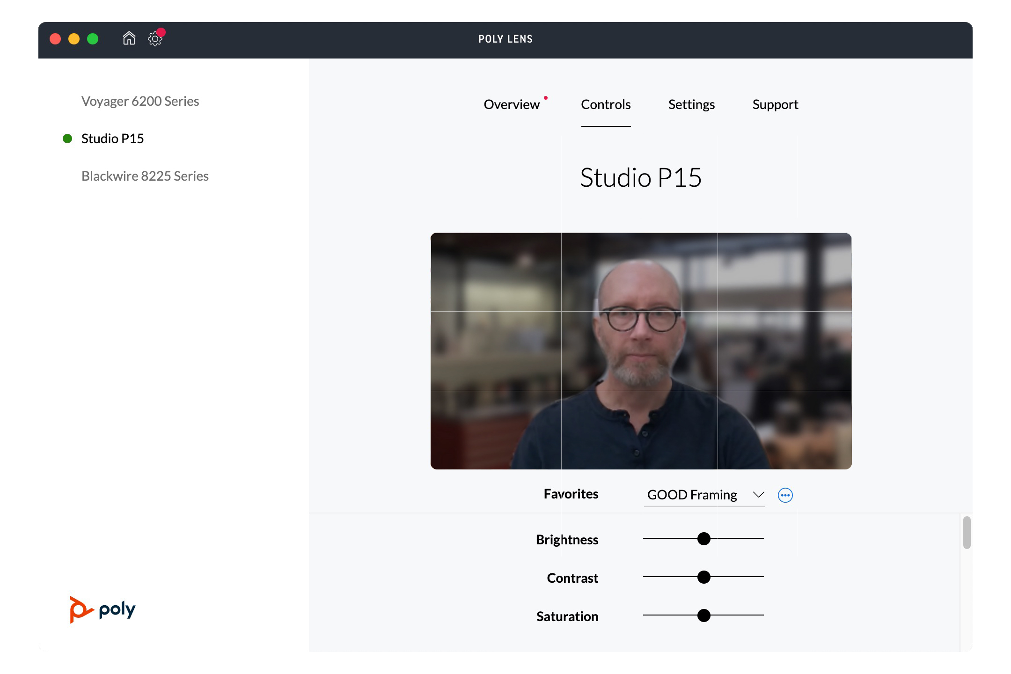
Task: Click the red notification badge on gear
Action: (x=161, y=32)
